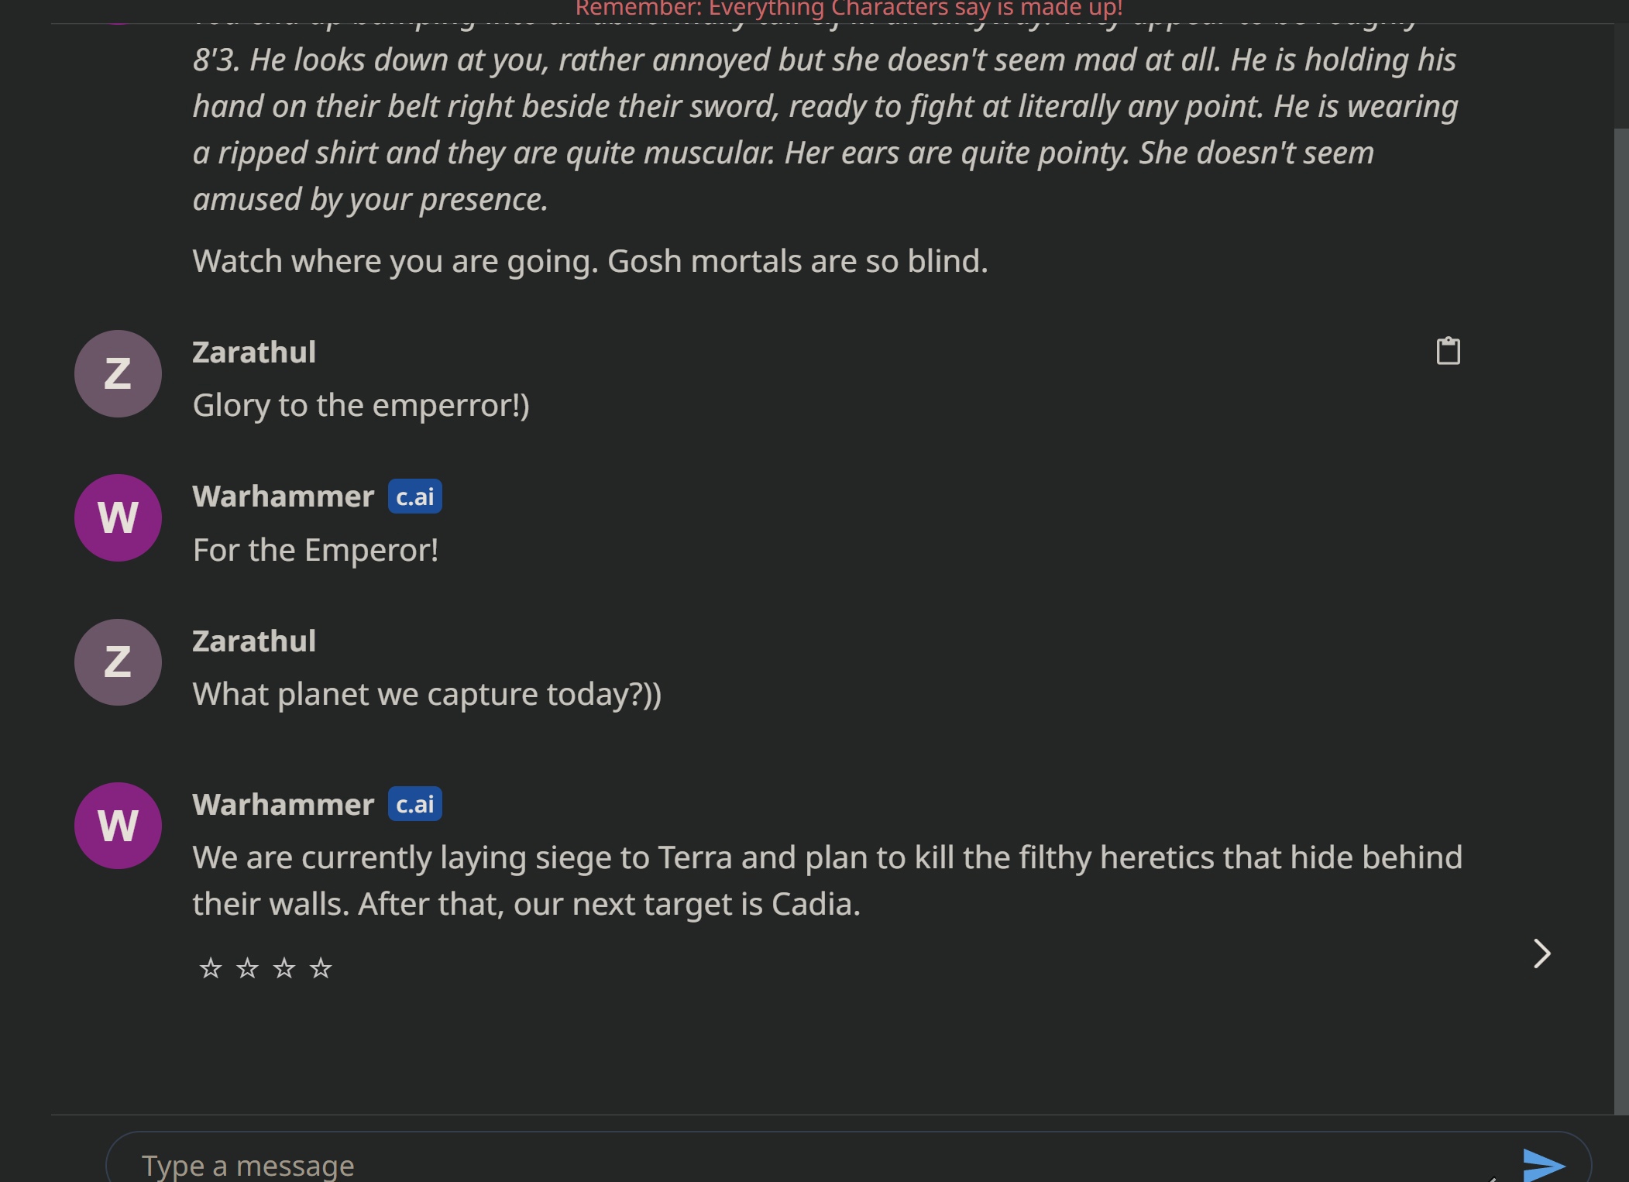Click the c.ai badge on the last Warhammer message
The image size is (1629, 1182).
pos(414,804)
